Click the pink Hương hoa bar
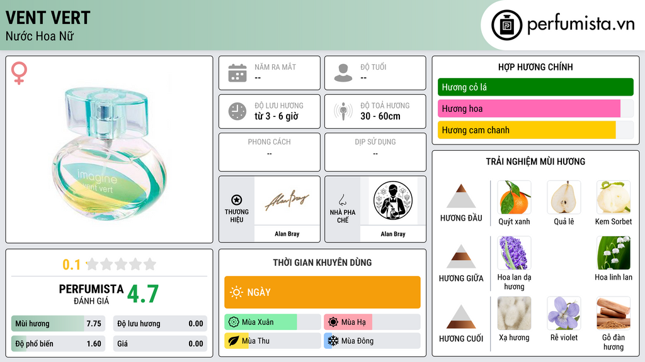The width and height of the screenshot is (645, 362). coord(535,108)
